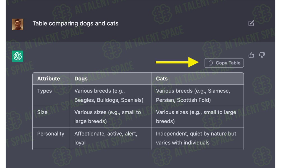Click the Copy Table button
Screen dimensions: 281x168
point(224,63)
